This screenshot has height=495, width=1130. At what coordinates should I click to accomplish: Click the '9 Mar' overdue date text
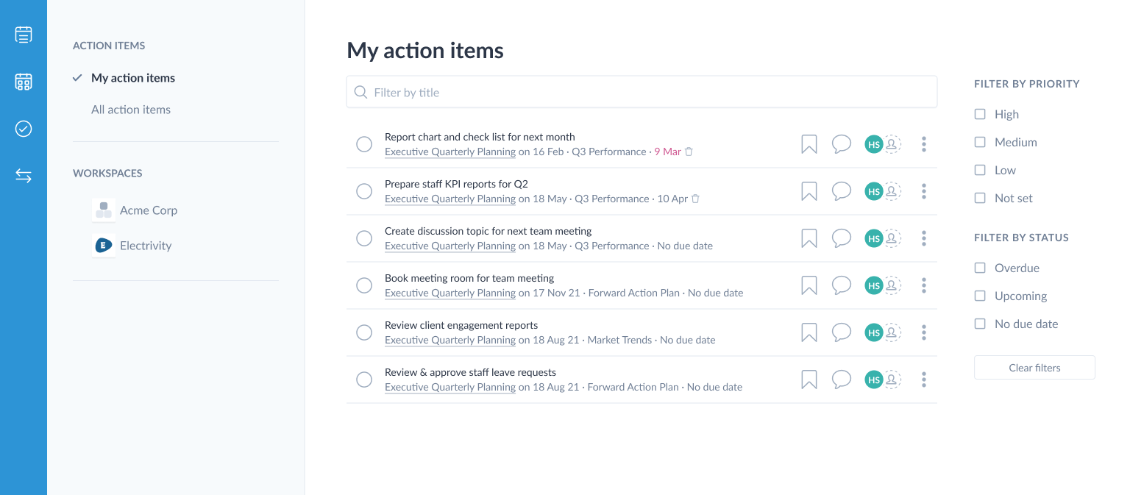(x=668, y=152)
